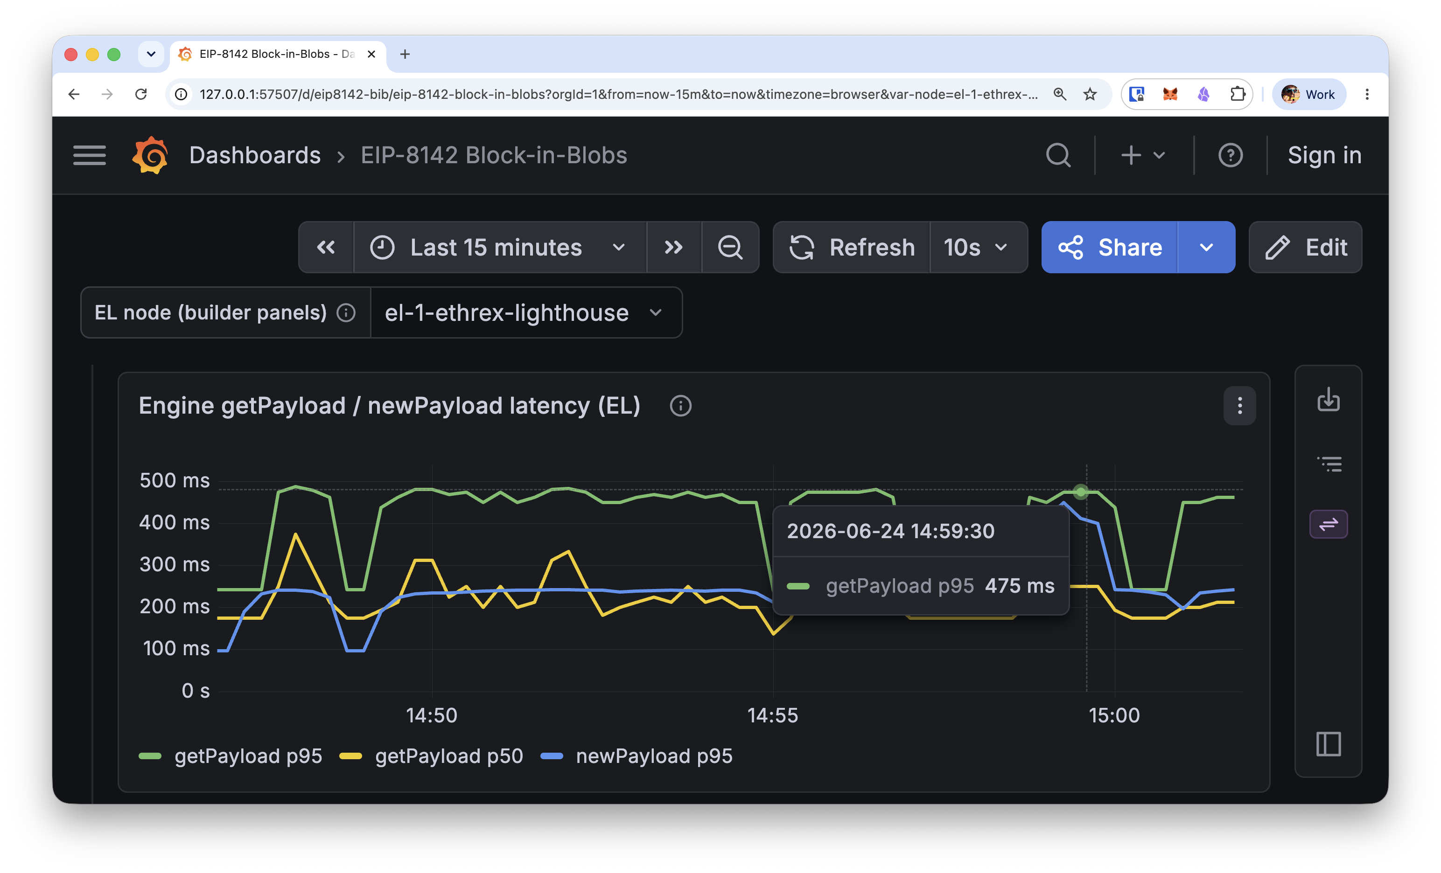The image size is (1441, 873).
Task: Select the EIP-8142 Block-in-Blobs browser tab
Action: point(277,55)
